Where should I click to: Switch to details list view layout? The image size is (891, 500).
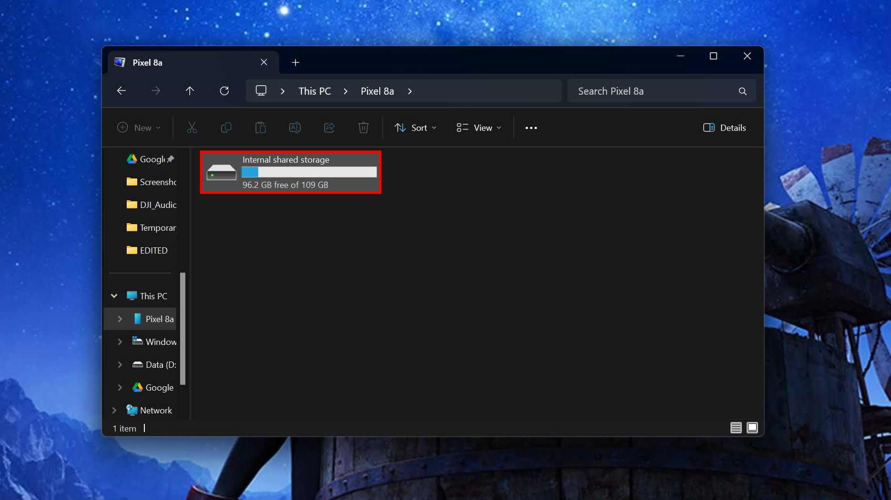[736, 428]
